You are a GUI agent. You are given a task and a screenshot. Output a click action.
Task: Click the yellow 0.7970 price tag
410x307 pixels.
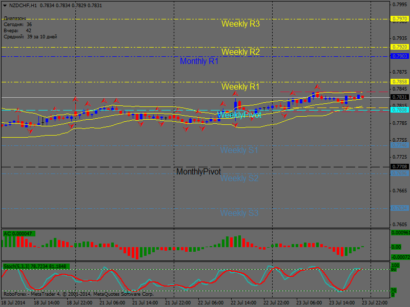click(400, 19)
